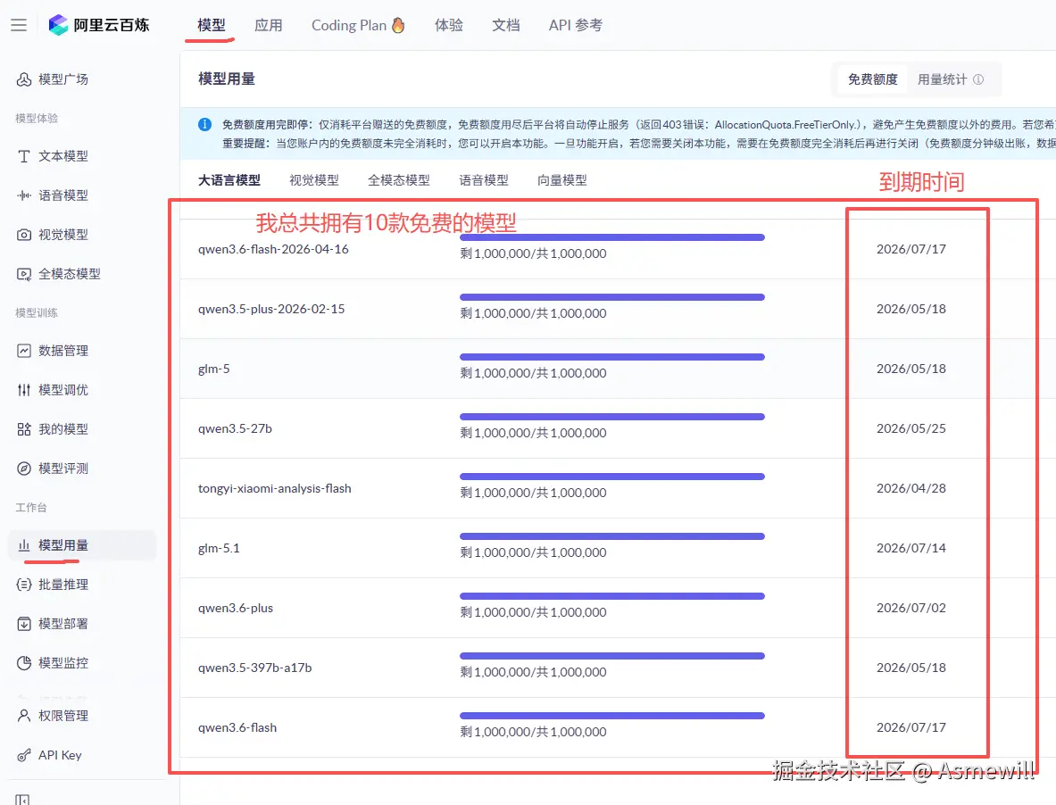Open 模型广场 in sidebar
Image resolution: width=1056 pixels, height=805 pixels.
click(x=63, y=79)
